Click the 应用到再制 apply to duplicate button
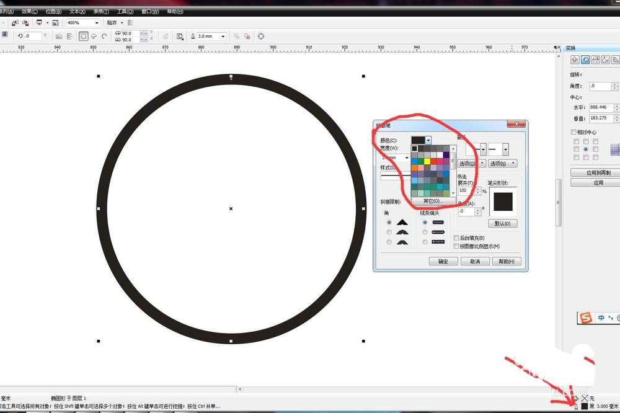Viewport: 620px width, 413px height. coord(595,172)
